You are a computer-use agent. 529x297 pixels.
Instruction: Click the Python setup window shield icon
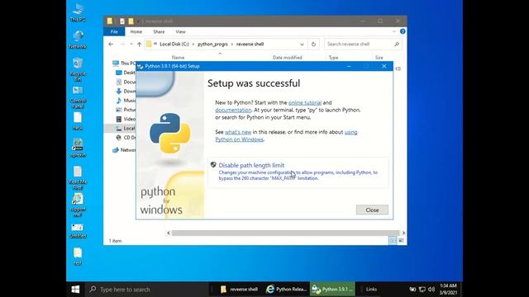(x=213, y=165)
